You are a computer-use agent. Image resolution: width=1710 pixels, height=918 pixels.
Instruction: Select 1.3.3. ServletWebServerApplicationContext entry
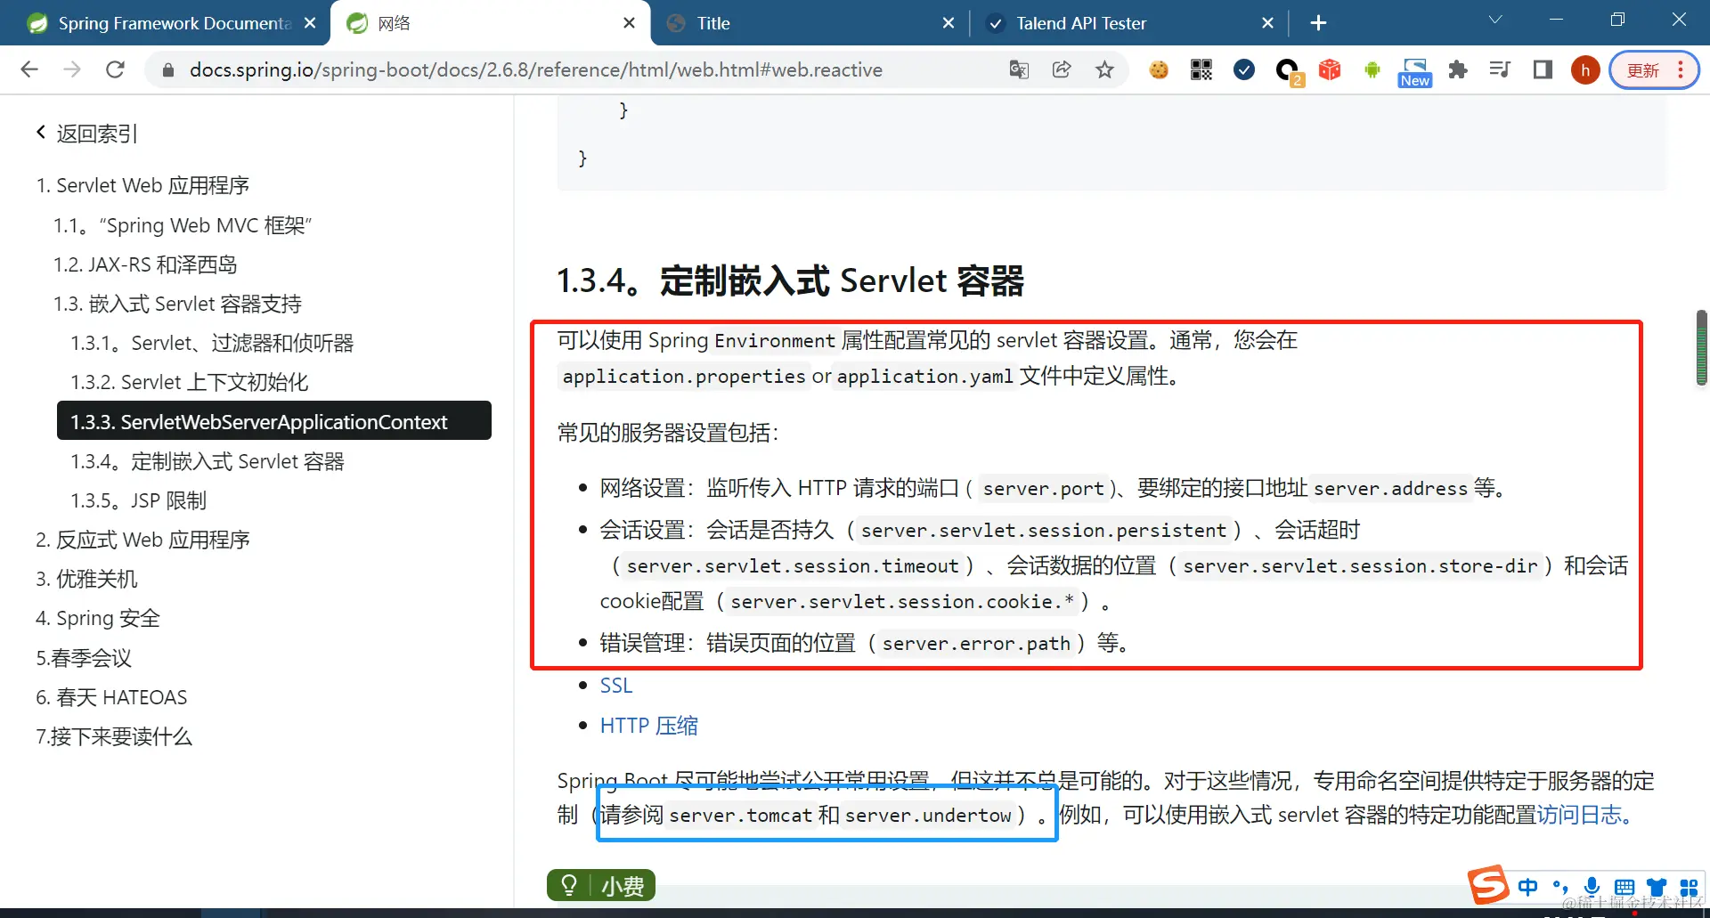274,421
